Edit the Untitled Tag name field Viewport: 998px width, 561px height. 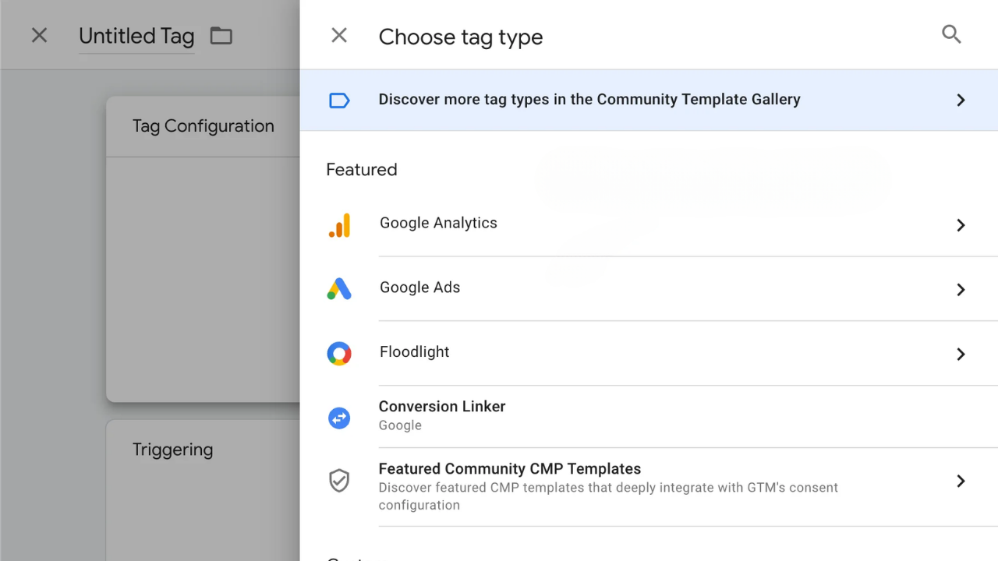click(x=136, y=36)
